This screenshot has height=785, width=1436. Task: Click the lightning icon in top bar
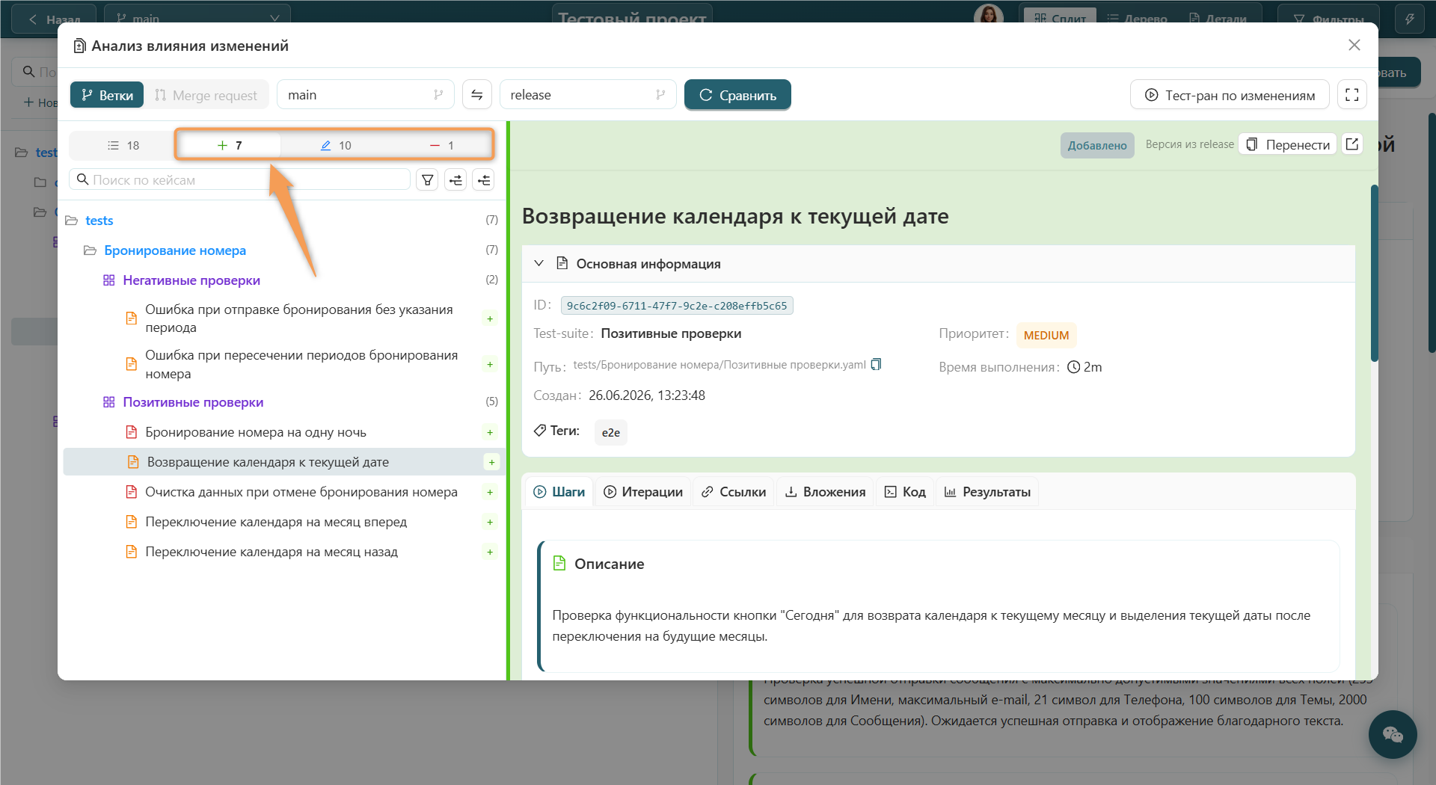click(x=1409, y=19)
